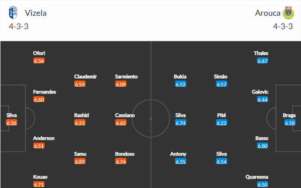Select Pité's 6.22 rating badge

click(x=221, y=123)
